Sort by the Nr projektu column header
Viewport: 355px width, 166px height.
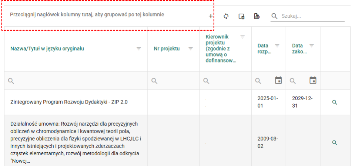point(167,49)
